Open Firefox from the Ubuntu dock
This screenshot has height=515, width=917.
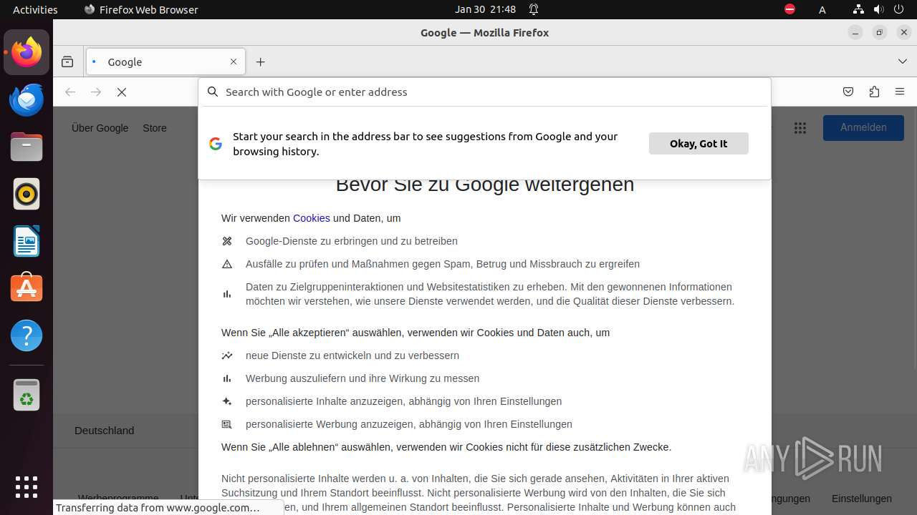[x=27, y=52]
